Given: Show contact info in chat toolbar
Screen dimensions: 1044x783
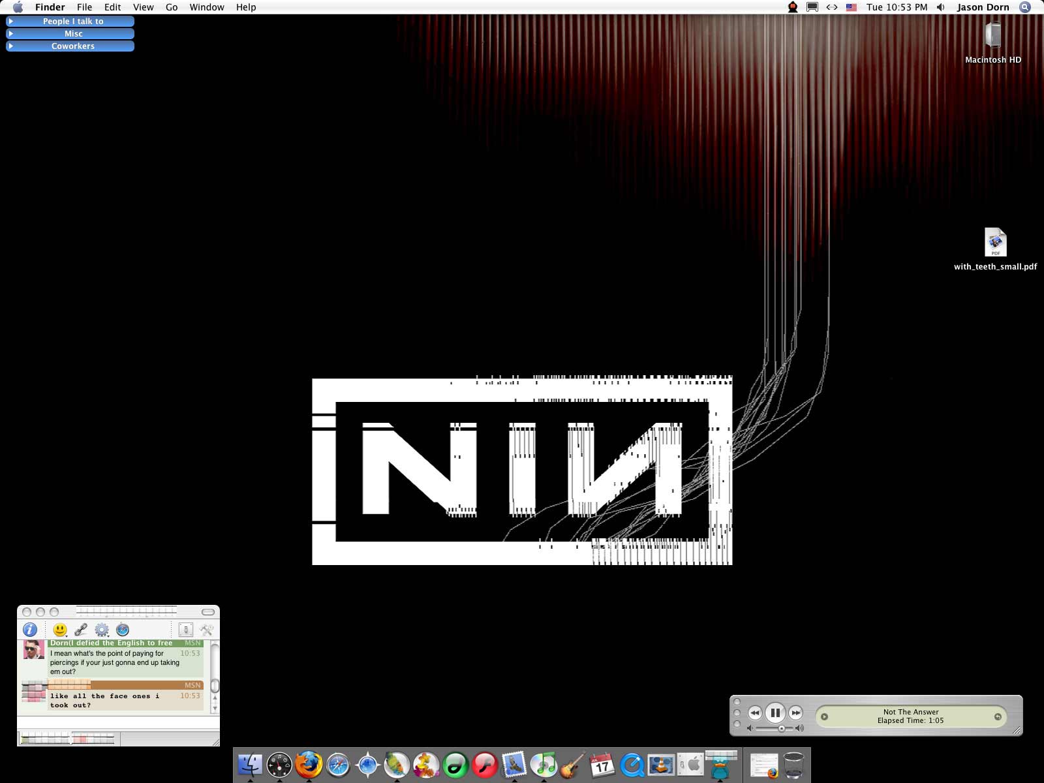Looking at the screenshot, I should tap(30, 630).
